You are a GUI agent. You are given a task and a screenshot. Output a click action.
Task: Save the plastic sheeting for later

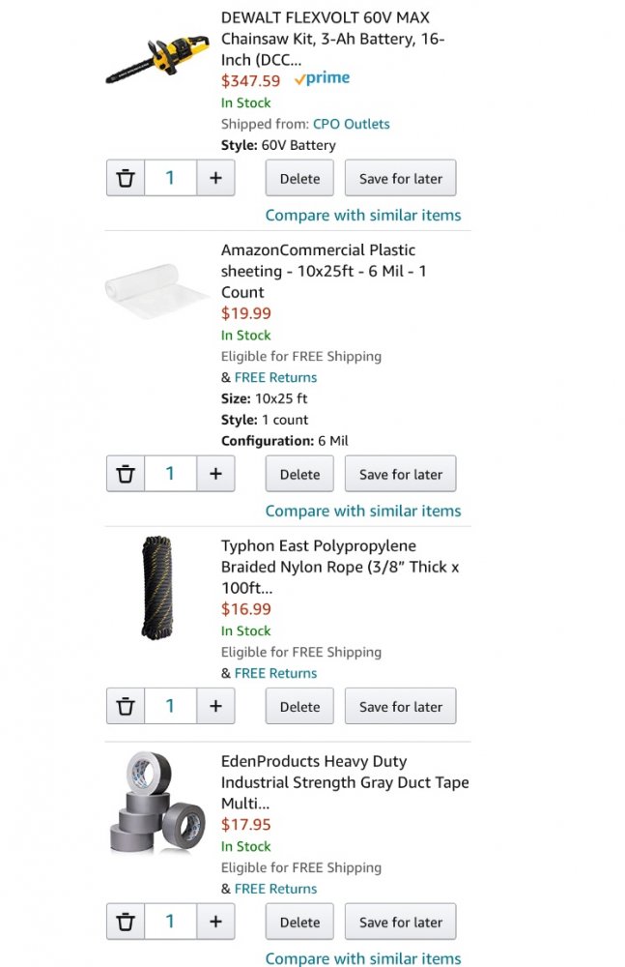400,474
